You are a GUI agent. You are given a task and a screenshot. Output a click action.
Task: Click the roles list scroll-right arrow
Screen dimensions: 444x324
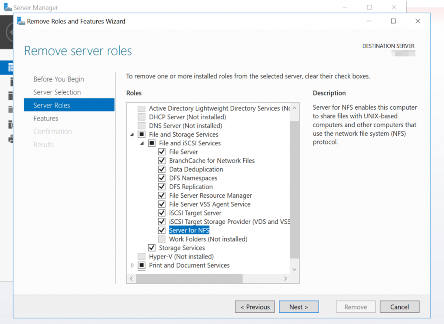tap(285, 278)
